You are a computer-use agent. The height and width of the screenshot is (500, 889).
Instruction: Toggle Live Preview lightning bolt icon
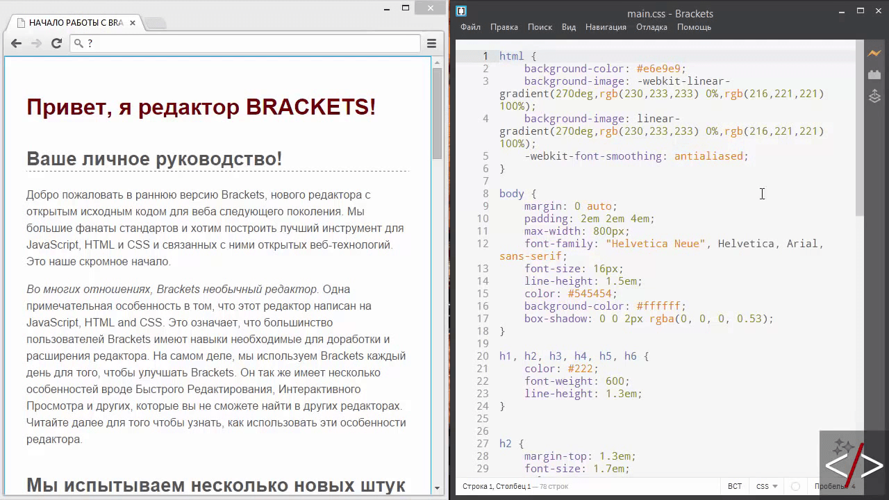874,53
